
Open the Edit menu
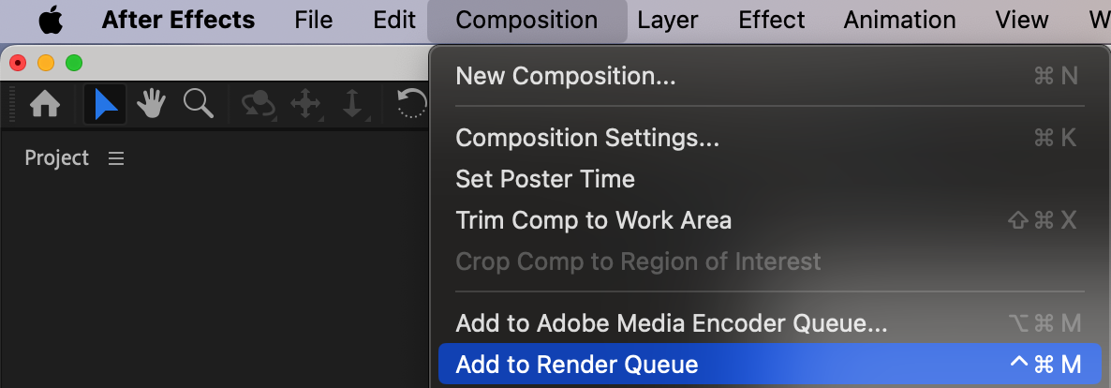pyautogui.click(x=394, y=20)
